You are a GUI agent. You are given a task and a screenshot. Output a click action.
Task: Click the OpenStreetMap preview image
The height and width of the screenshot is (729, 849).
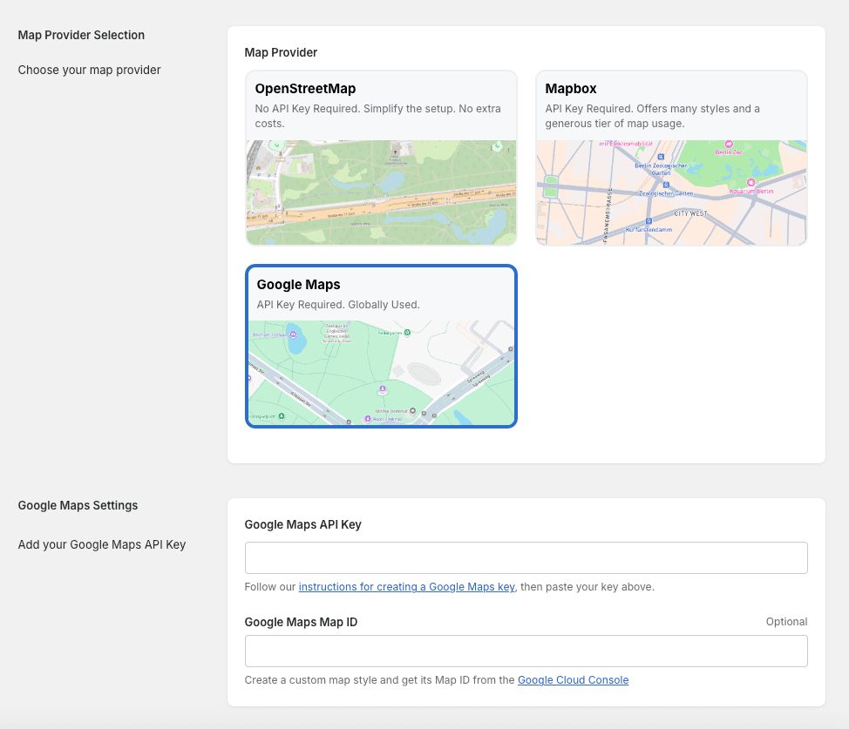pyautogui.click(x=381, y=192)
